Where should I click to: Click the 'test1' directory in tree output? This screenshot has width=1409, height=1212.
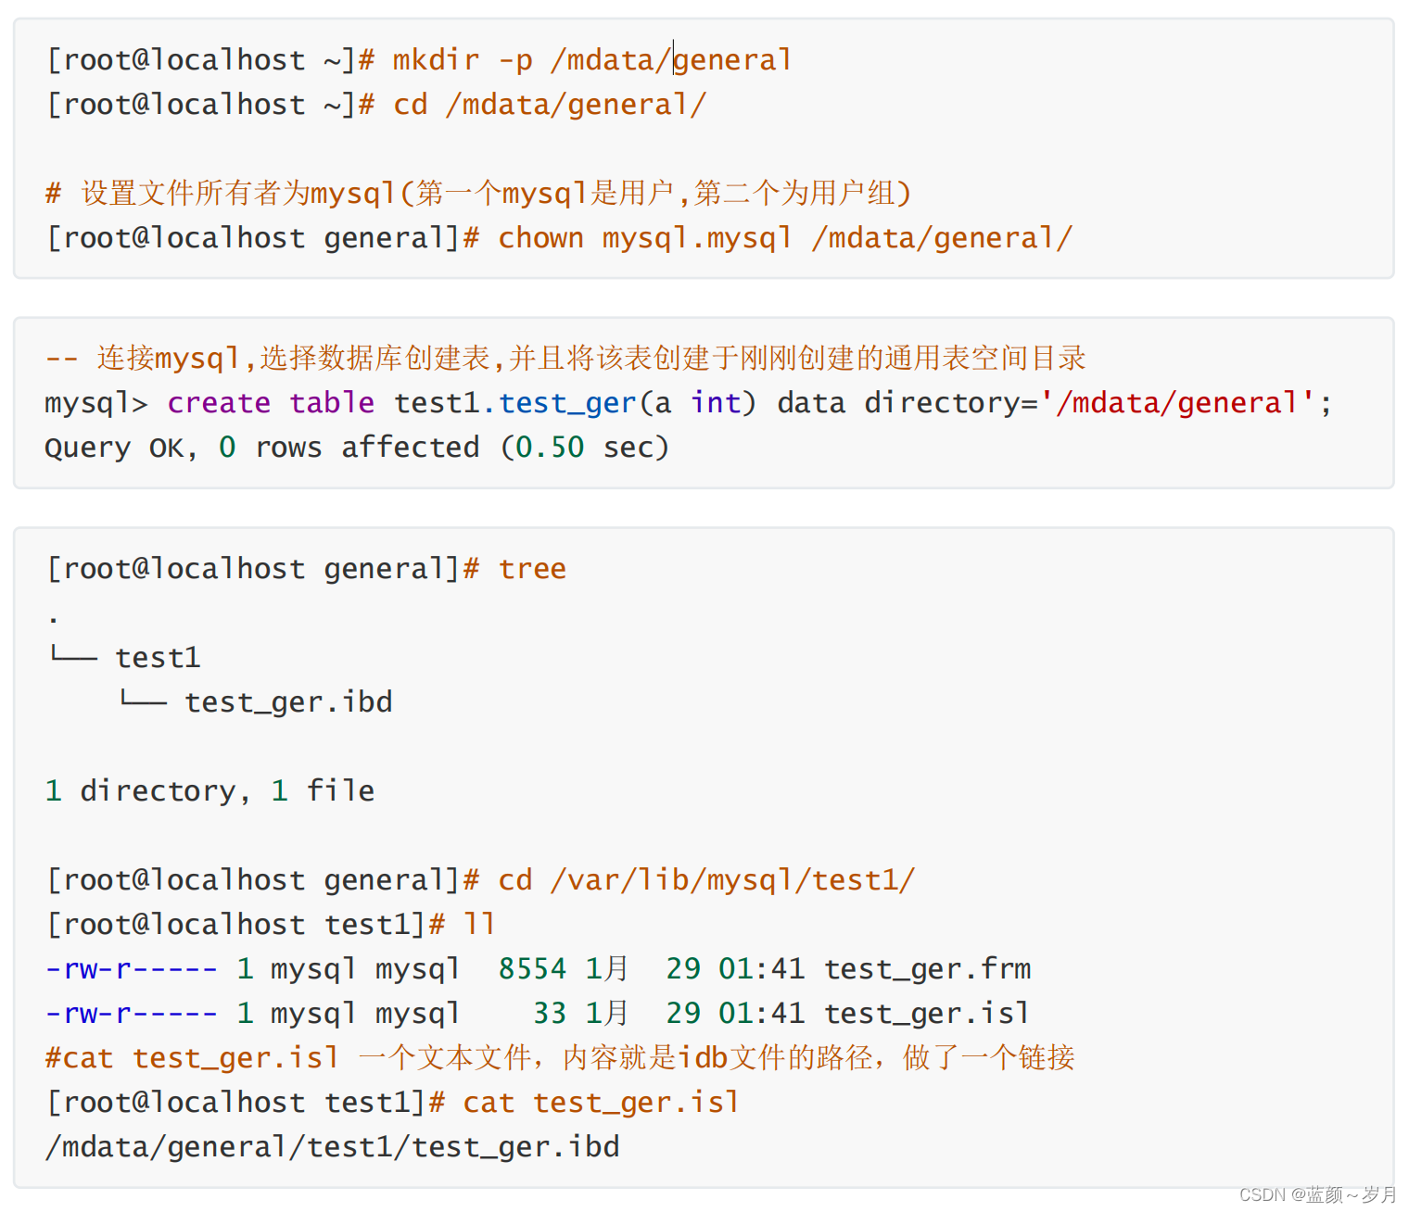(158, 658)
